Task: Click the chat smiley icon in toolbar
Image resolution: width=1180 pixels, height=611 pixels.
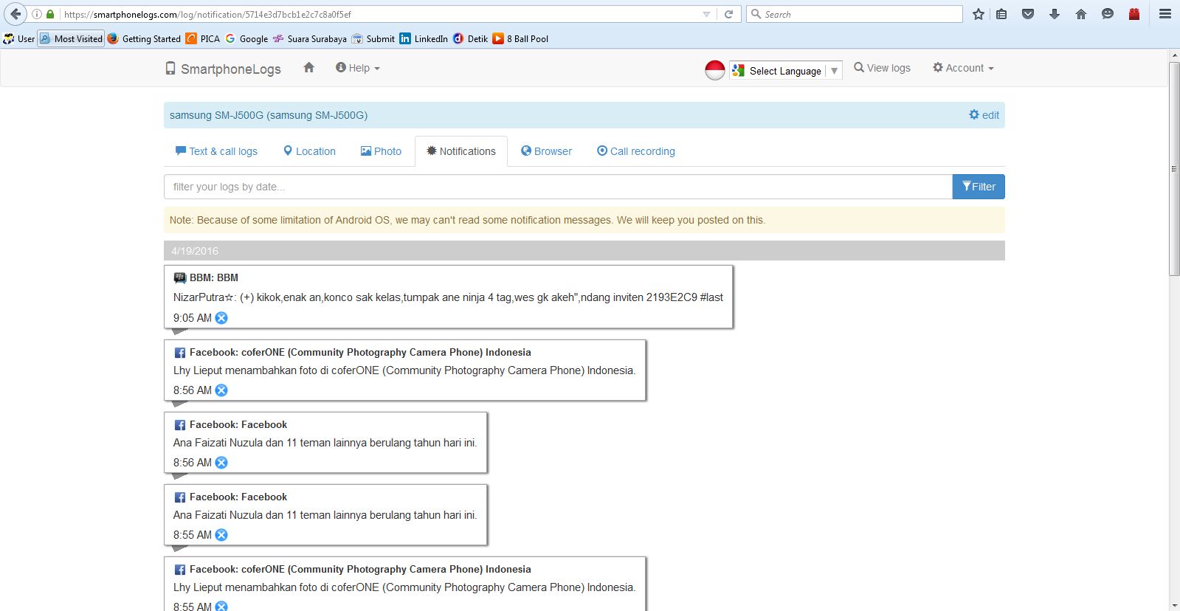Action: point(1108,14)
